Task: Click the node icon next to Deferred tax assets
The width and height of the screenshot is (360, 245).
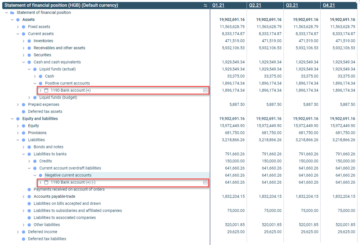Action: coord(23,111)
